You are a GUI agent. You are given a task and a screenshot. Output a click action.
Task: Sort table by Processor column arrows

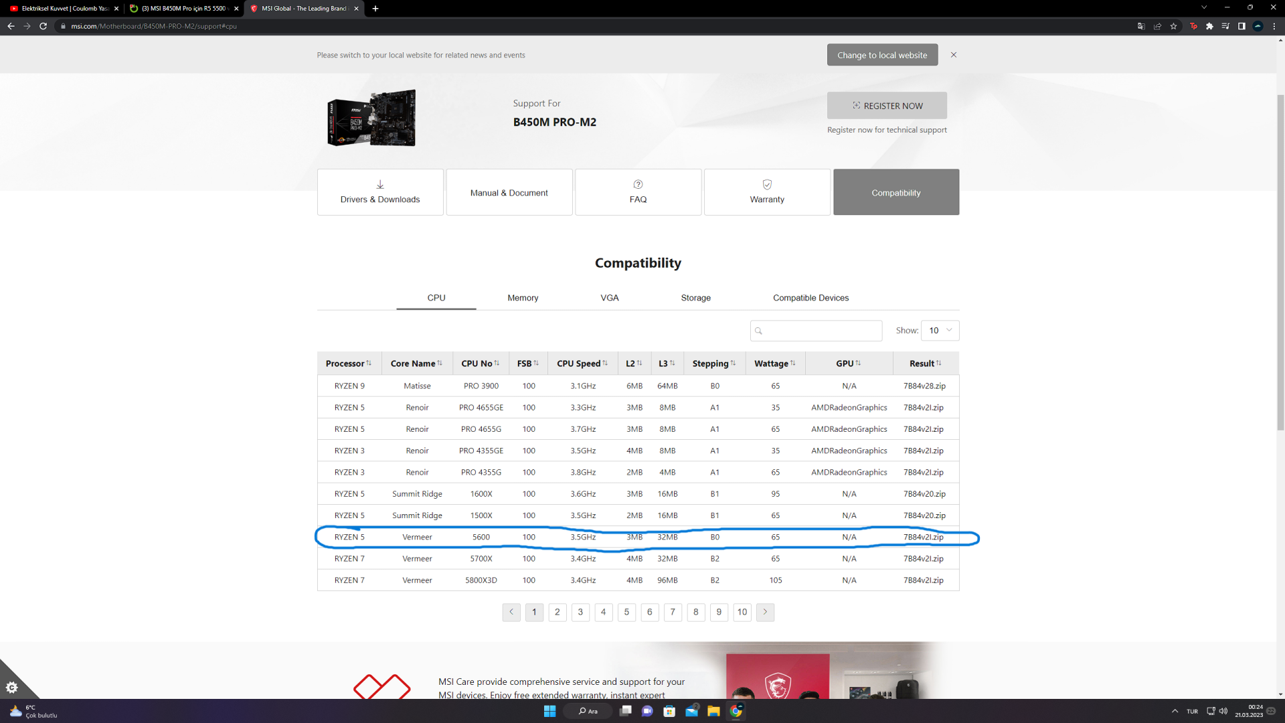(369, 363)
